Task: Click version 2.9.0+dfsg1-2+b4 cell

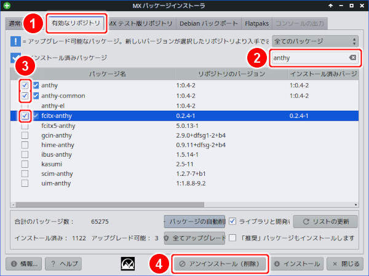Action: coord(200,135)
